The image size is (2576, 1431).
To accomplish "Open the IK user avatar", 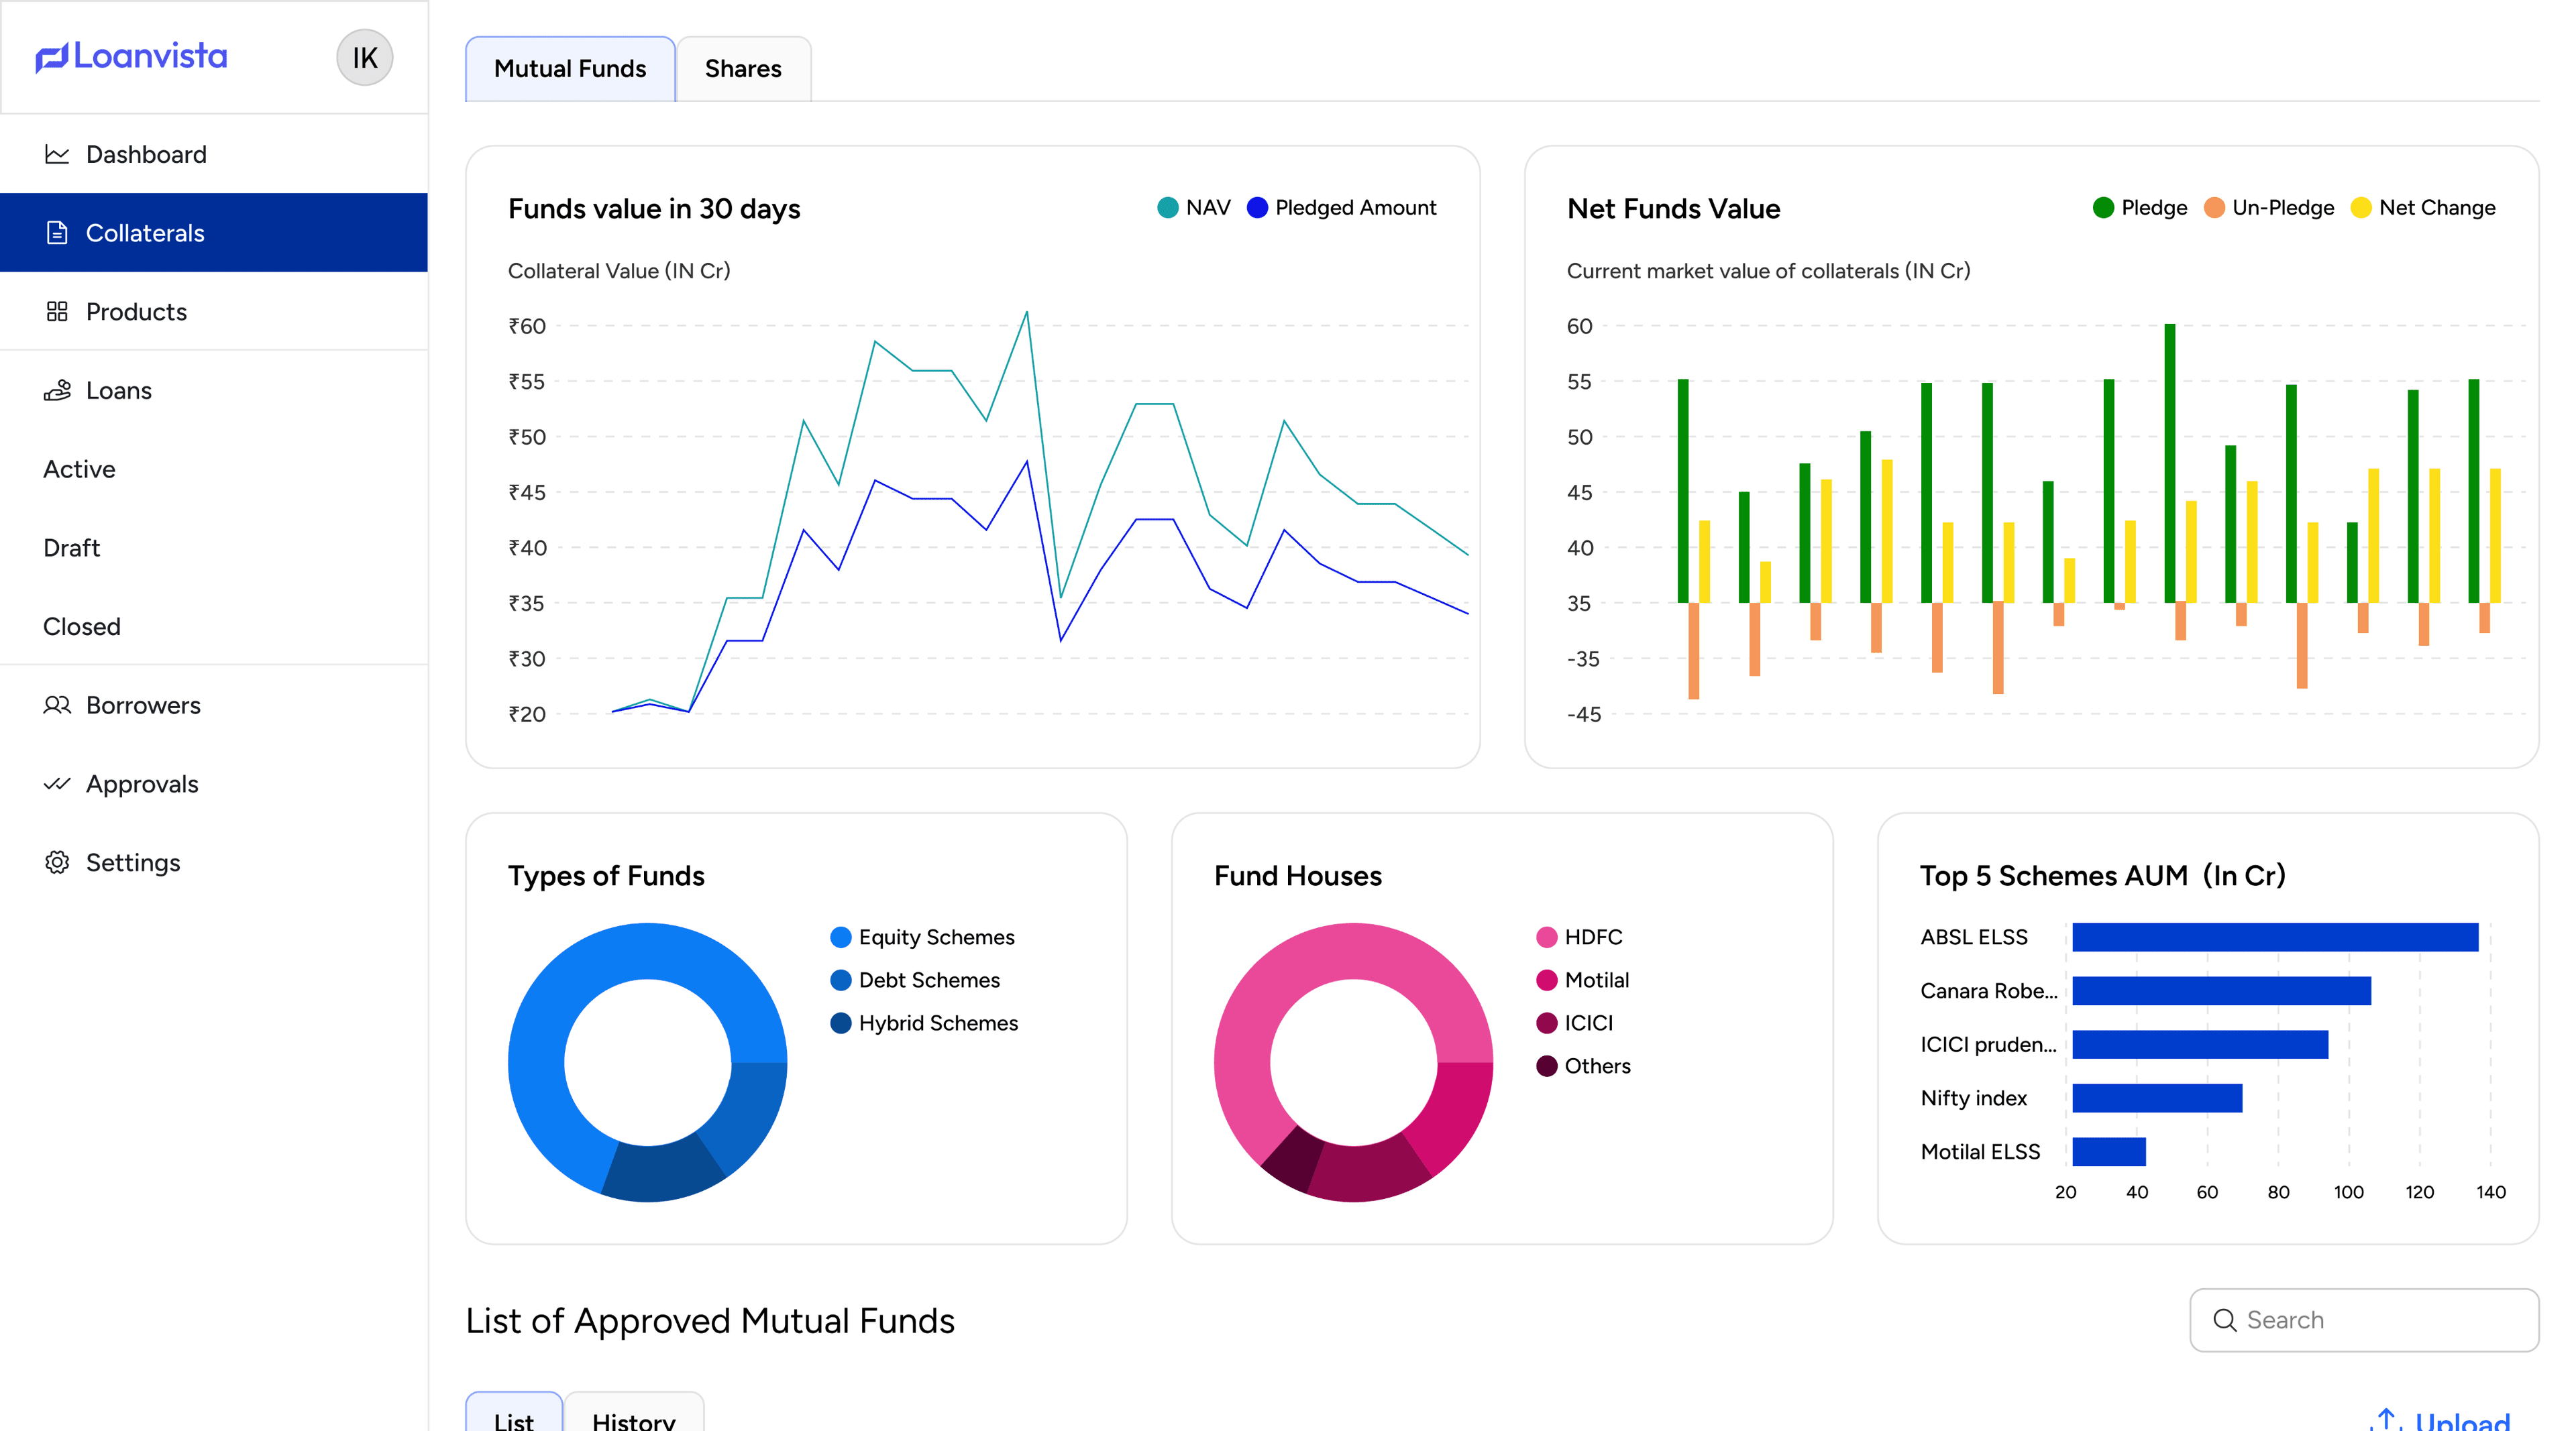I will [x=364, y=58].
